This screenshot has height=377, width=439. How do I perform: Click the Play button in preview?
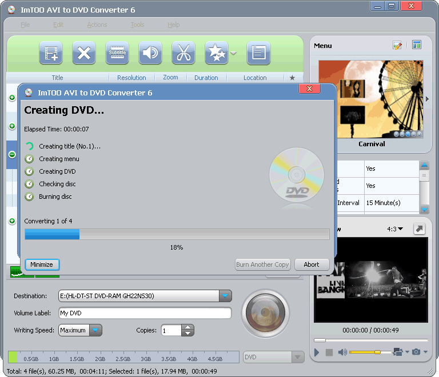(x=317, y=352)
